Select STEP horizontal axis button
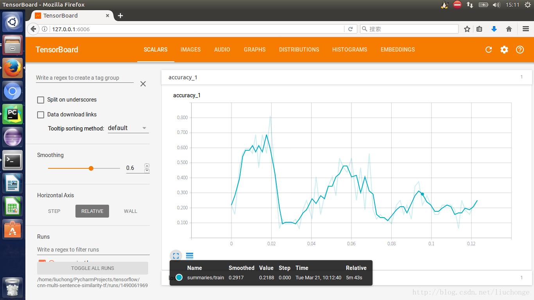Image resolution: width=534 pixels, height=300 pixels. click(54, 211)
